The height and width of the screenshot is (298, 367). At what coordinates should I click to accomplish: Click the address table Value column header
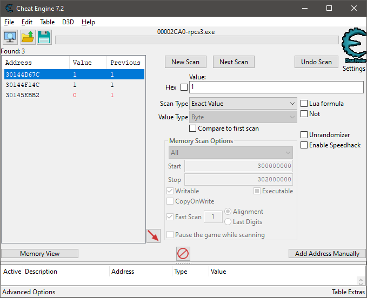pos(218,272)
